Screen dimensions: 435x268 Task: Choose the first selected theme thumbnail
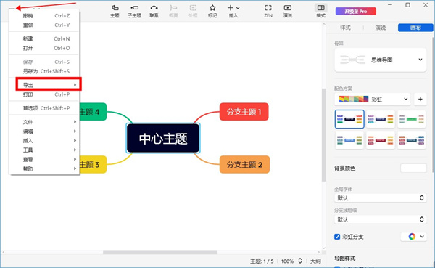[x=349, y=119]
